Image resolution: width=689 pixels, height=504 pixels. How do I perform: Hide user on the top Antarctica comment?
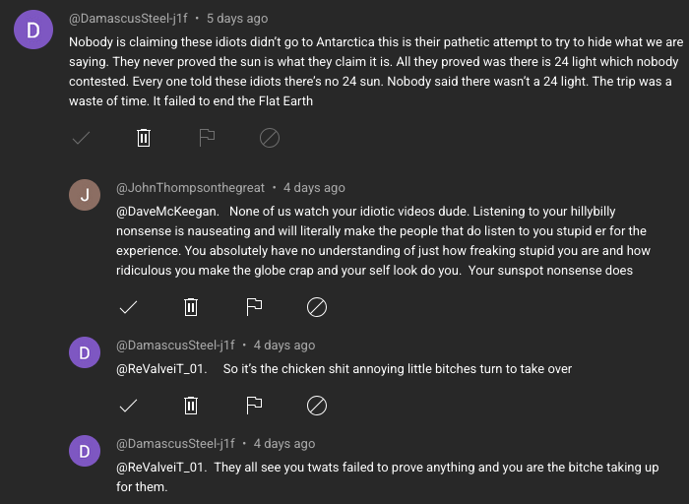[269, 138]
